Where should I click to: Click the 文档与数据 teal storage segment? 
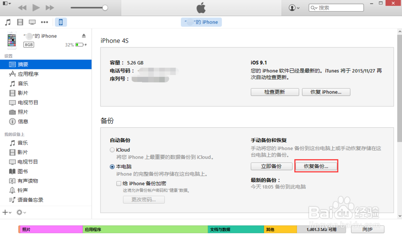236,229
